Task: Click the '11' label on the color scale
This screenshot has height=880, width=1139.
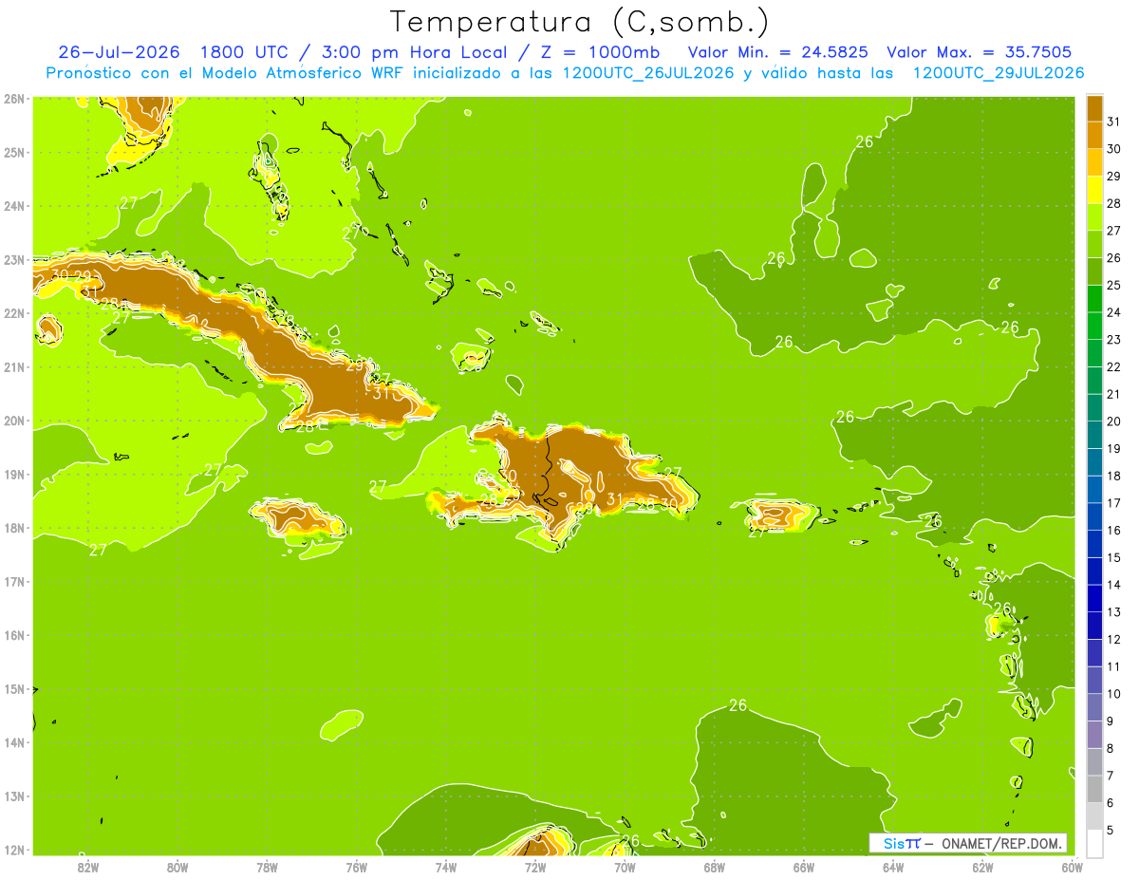Action: (x=1113, y=666)
